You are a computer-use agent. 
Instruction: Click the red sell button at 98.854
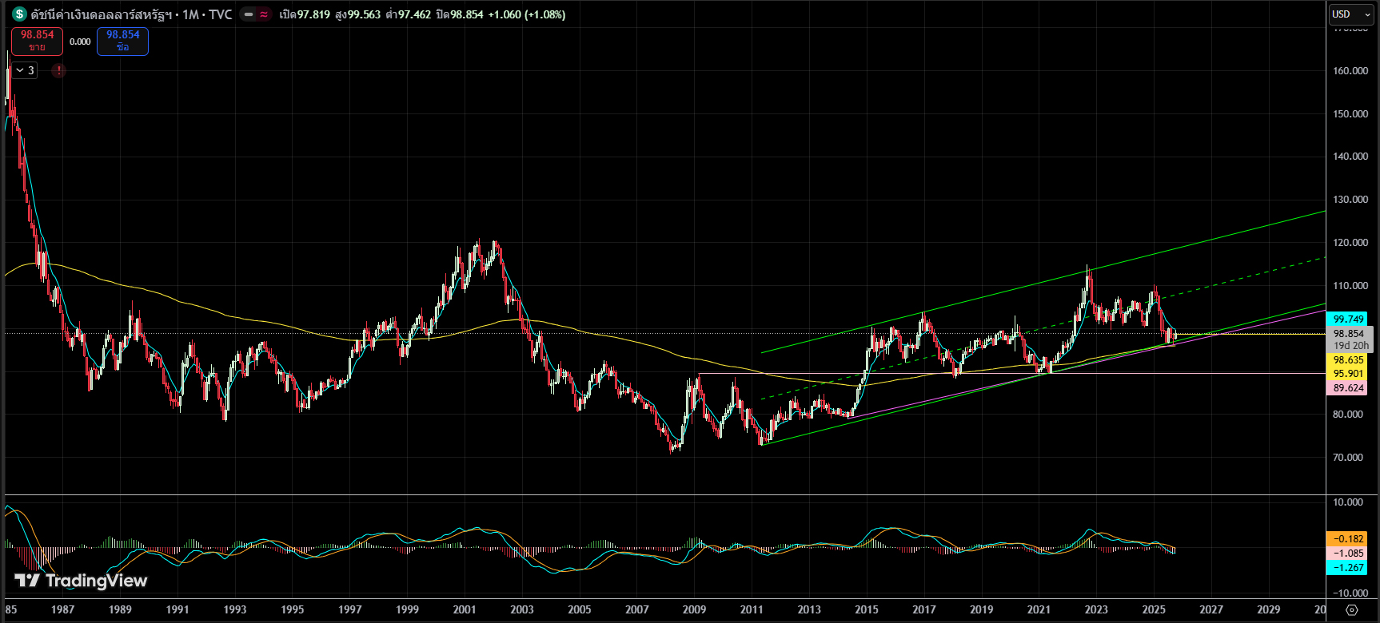click(x=38, y=41)
